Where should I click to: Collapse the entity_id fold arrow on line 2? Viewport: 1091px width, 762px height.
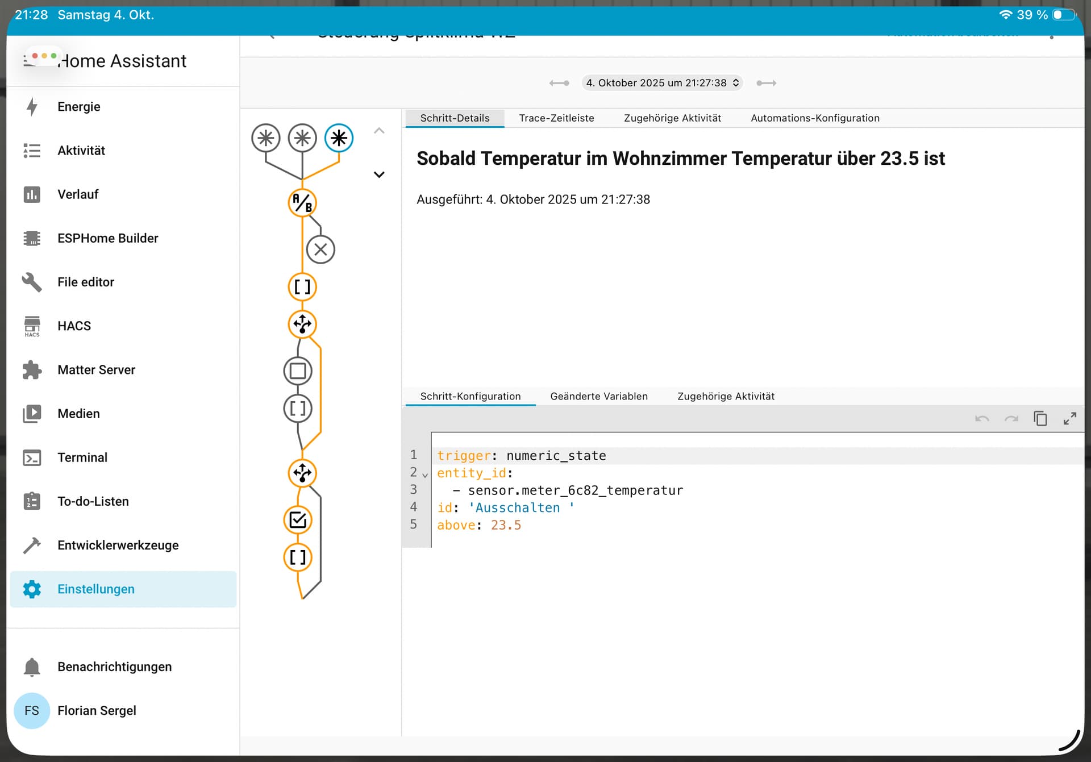tap(425, 474)
